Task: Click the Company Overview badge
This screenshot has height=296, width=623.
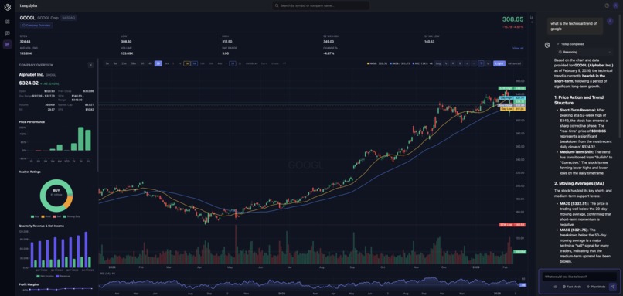Action: click(36, 25)
